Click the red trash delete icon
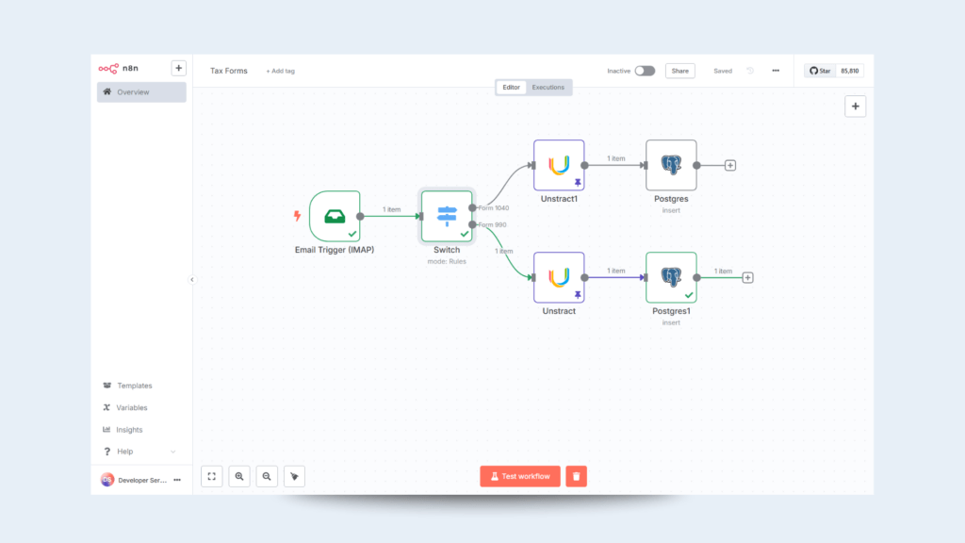 [576, 476]
